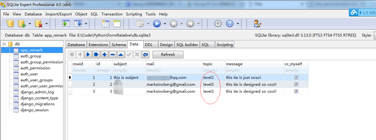The height and width of the screenshot is (140, 376).
Task: Click the cloud download icon in top-right corner
Action: [x=354, y=13]
